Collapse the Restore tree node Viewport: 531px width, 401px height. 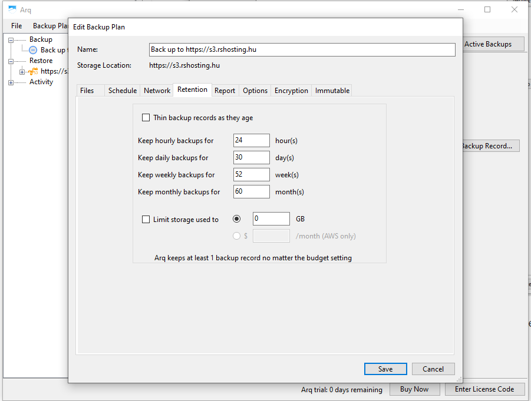coord(11,61)
